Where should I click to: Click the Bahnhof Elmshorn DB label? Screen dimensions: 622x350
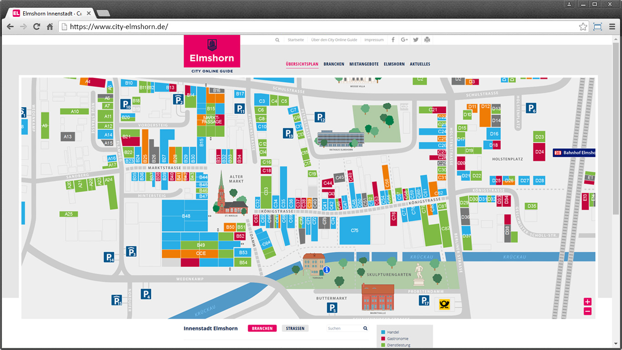click(x=574, y=153)
